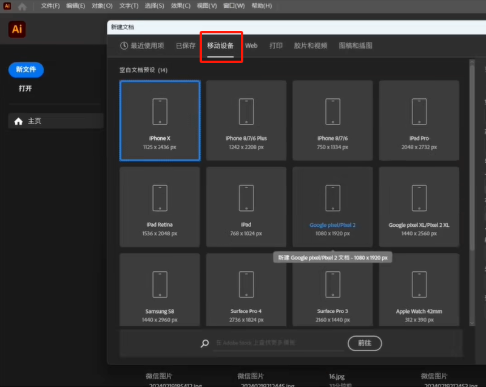
Task: Select the iPhone X preset
Action: tap(160, 121)
